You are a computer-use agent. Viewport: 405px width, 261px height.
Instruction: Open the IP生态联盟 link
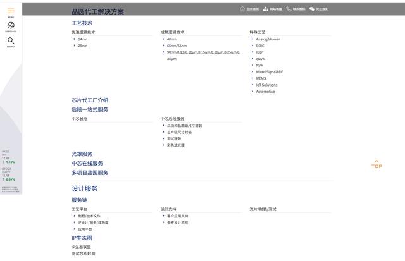tap(81, 247)
